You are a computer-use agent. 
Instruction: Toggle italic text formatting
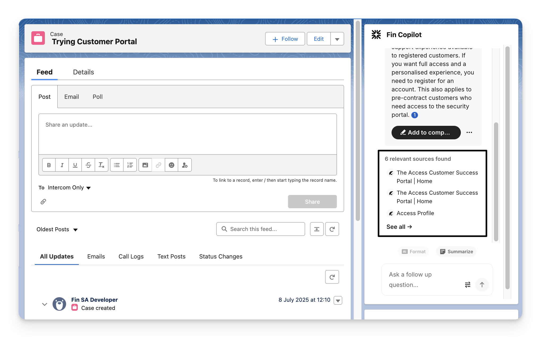[62, 165]
